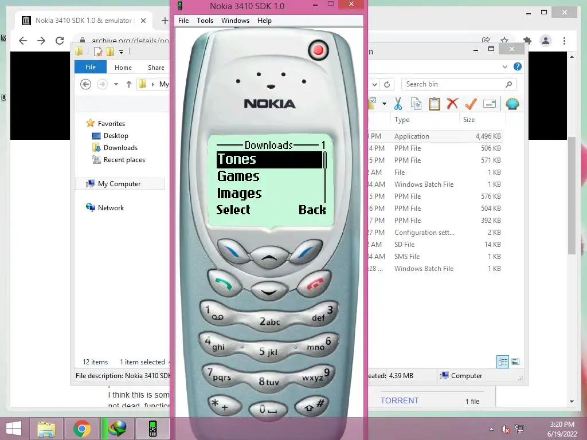Tap the 0 space key on keypad

tap(268, 409)
